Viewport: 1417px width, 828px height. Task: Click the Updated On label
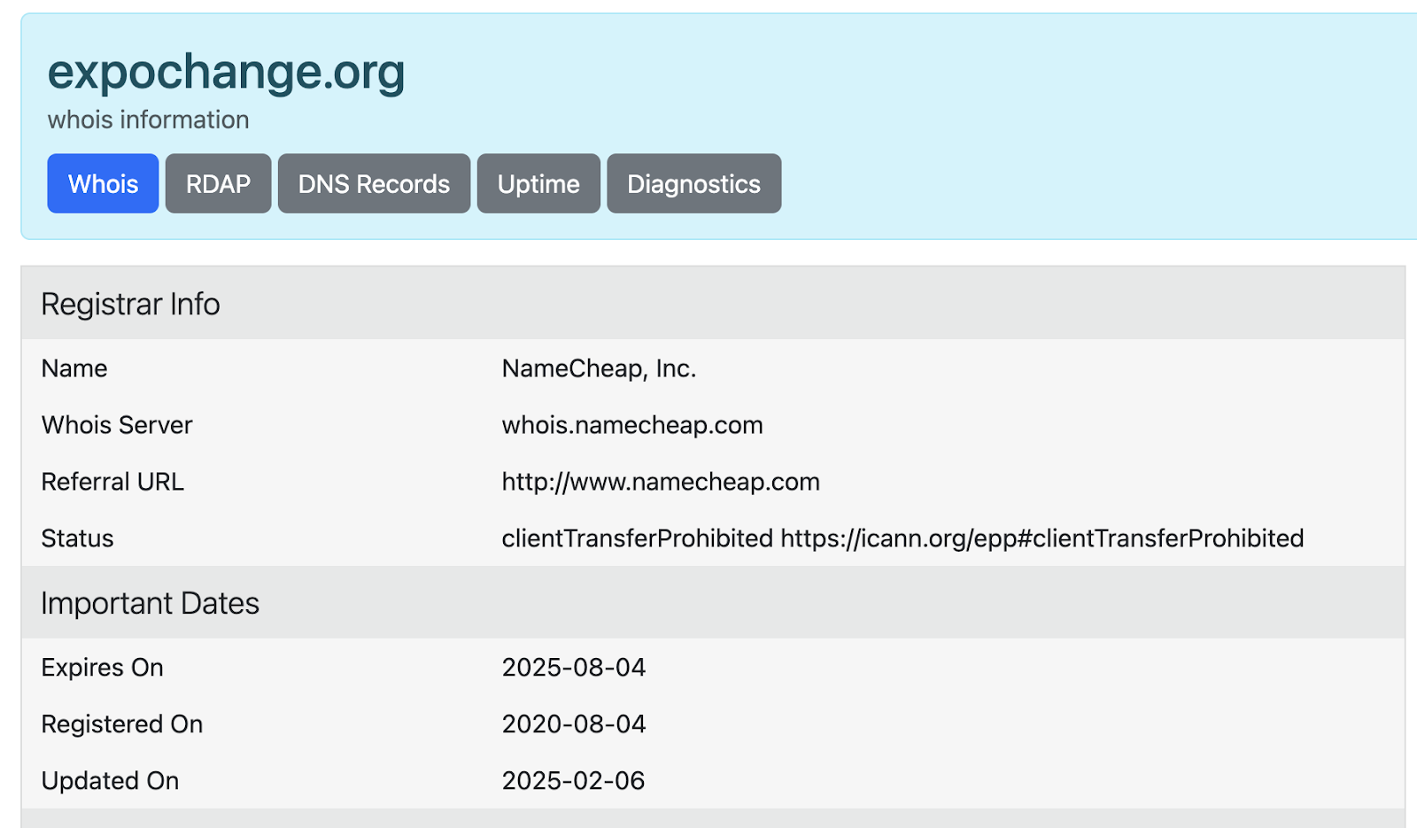click(110, 781)
